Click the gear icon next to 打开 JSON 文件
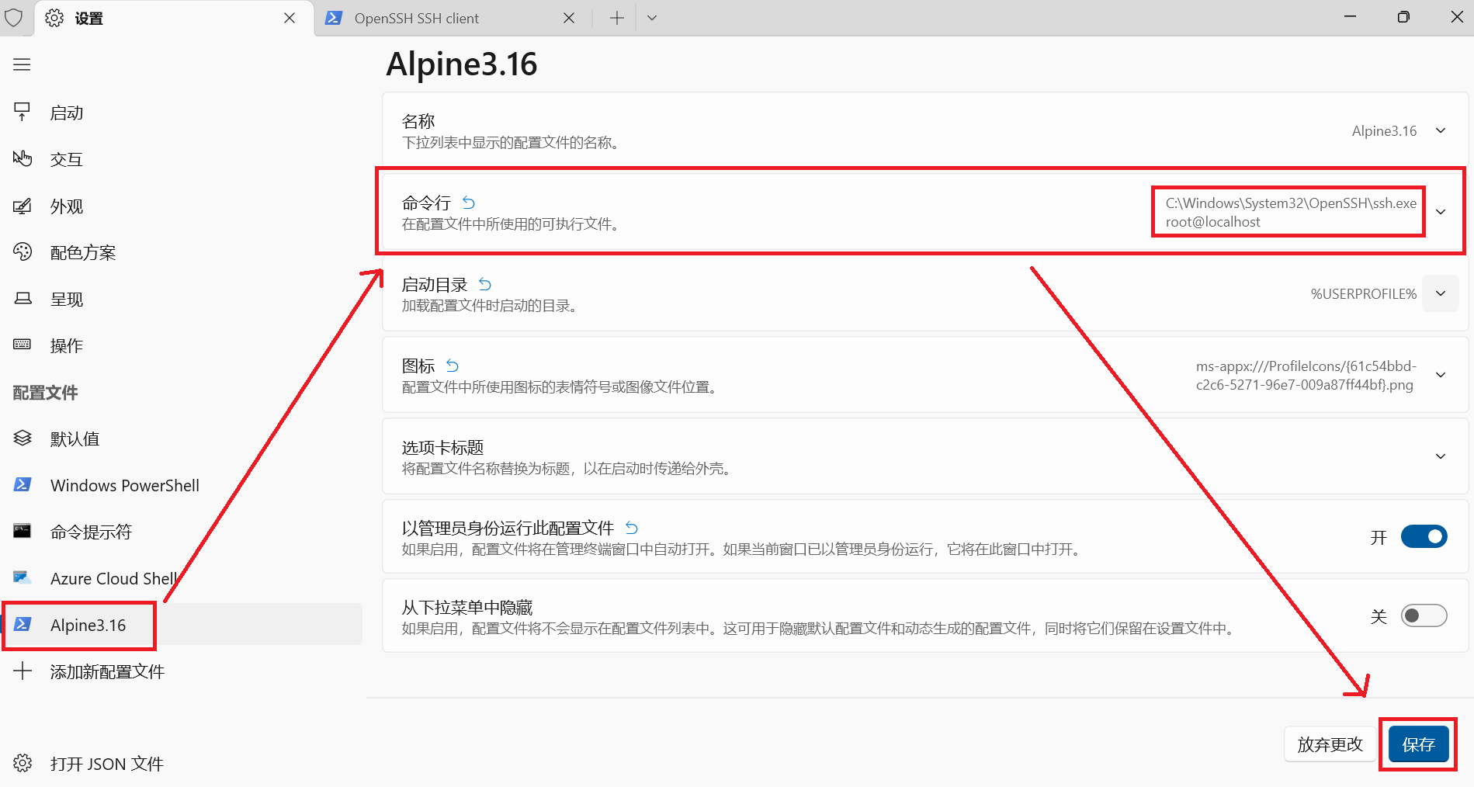The width and height of the screenshot is (1474, 787). point(23,764)
